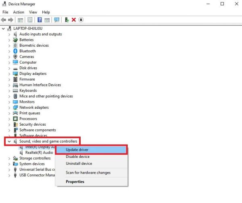Click the red X uninstall device icon
242x203 pixels.
(74, 20)
